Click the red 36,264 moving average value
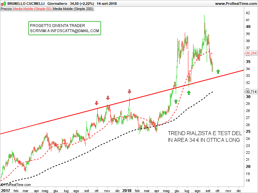Screen dimensions: 258x193 click(251, 53)
